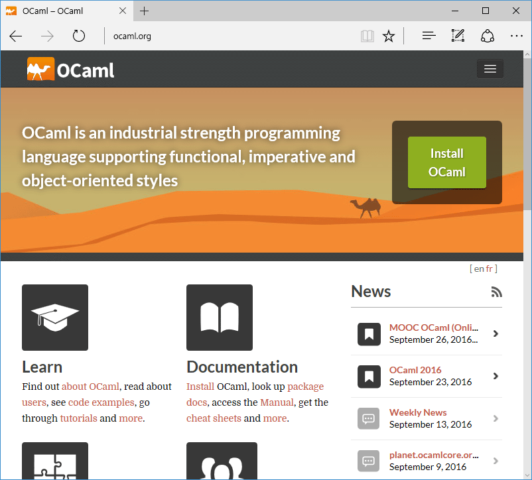The width and height of the screenshot is (532, 480).
Task: Open a new browser tab
Action: point(145,11)
